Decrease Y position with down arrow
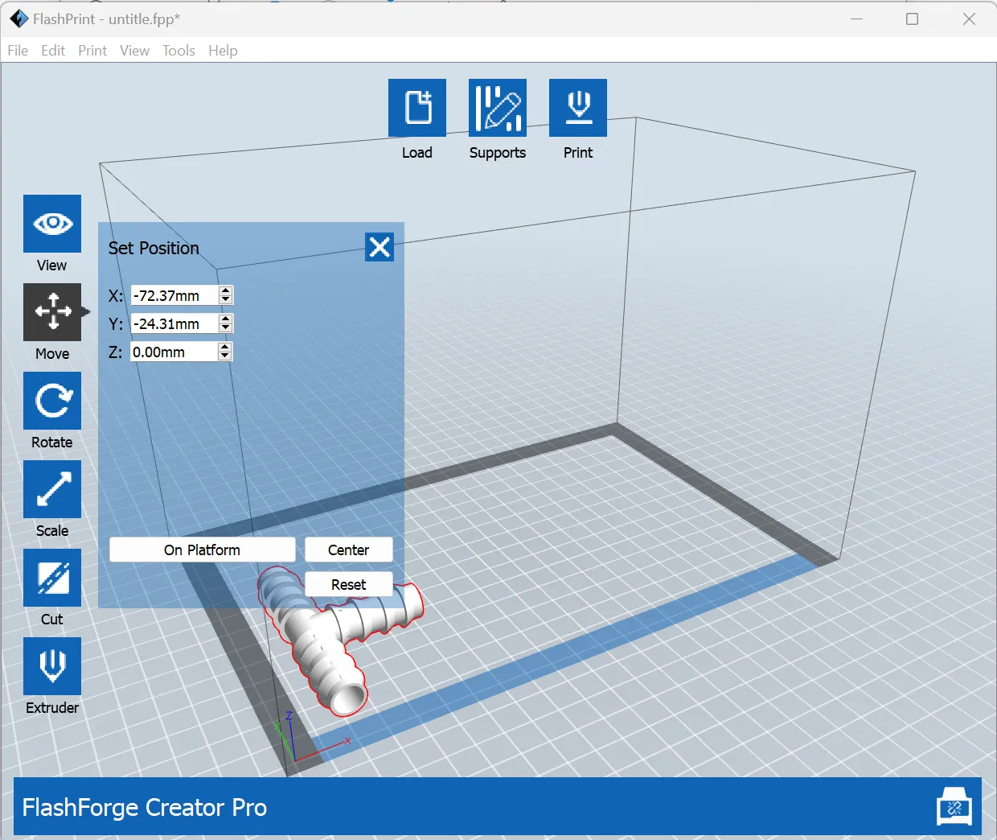Screen dimensions: 997x840 [x=226, y=328]
